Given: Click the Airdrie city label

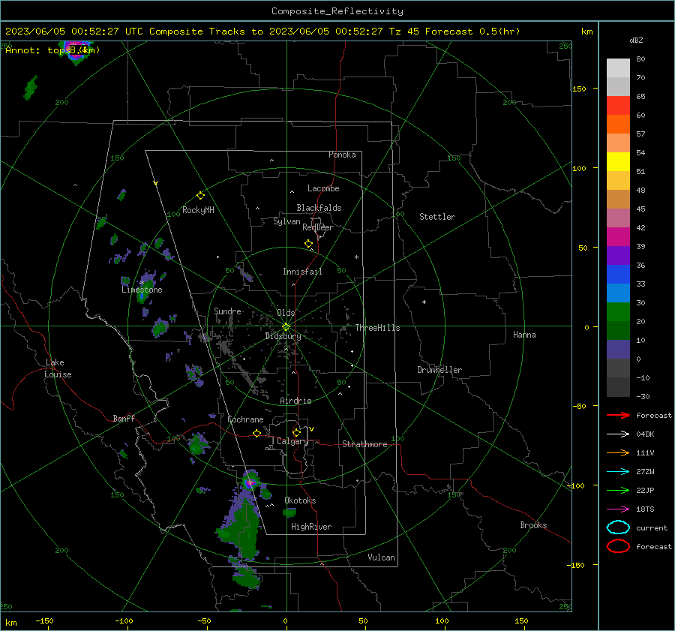Looking at the screenshot, I should (295, 401).
